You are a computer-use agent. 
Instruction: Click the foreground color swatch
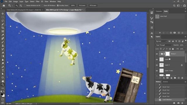[2, 94]
